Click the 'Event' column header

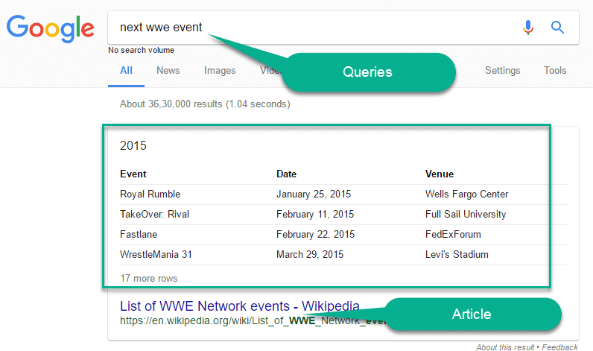click(133, 174)
